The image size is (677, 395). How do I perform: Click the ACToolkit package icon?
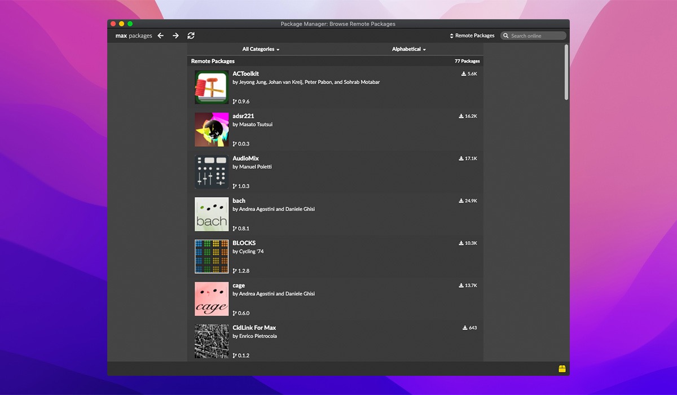(212, 87)
